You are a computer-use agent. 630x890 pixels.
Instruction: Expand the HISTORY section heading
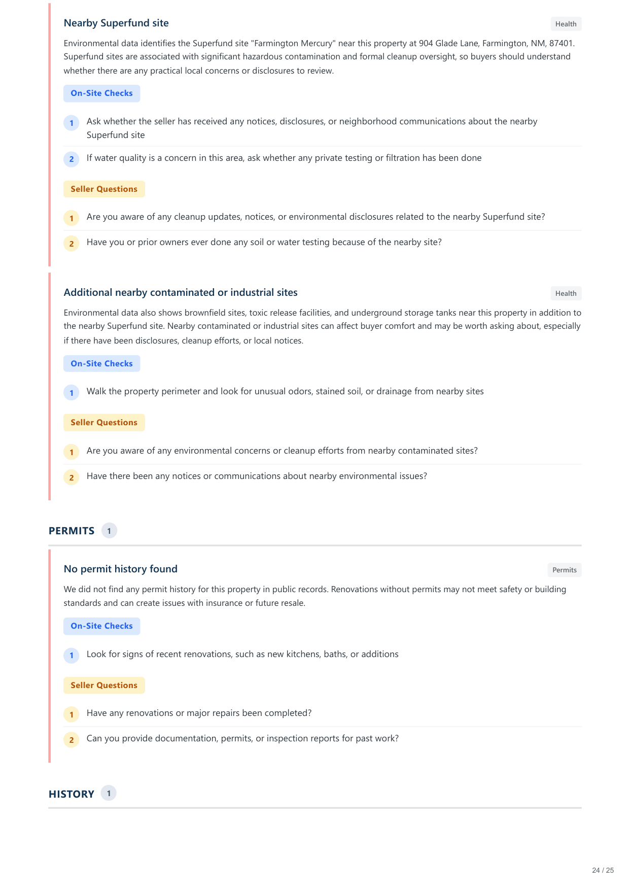(x=72, y=794)
